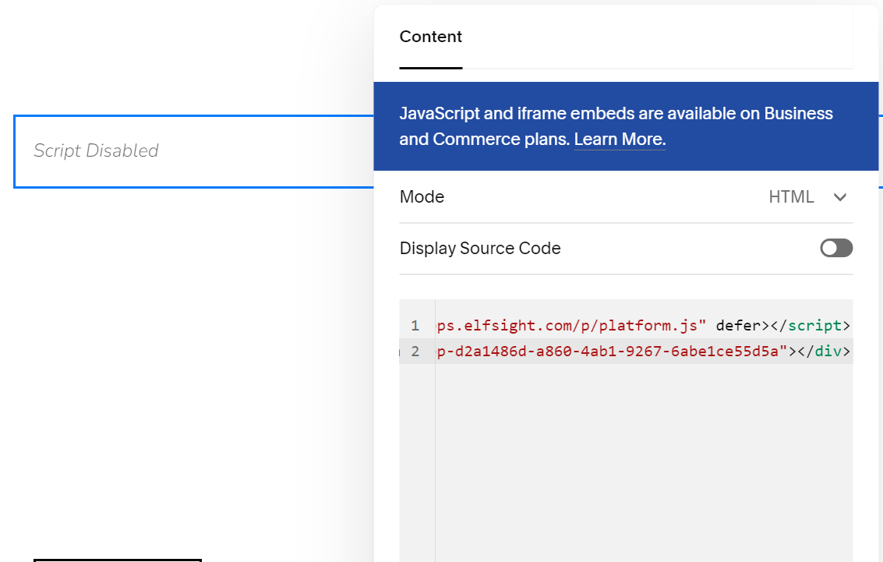
Task: Click the closing script tag on line 1
Action: coord(814,325)
